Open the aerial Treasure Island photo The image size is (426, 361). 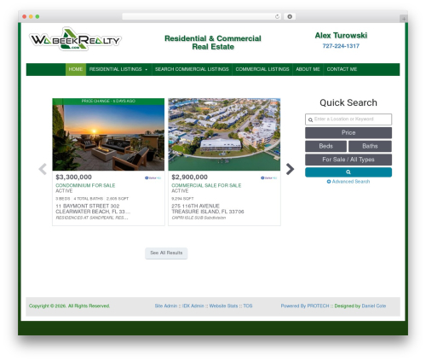(224, 134)
